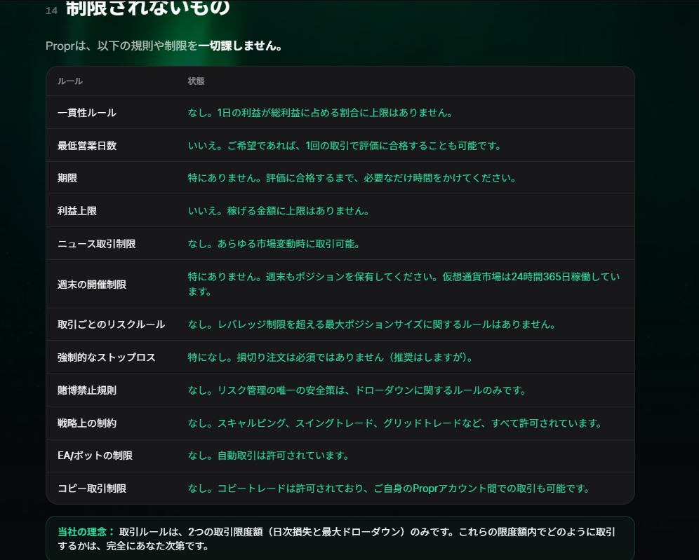Click the text 'なし。コピートレードは許可されており…'
Screen dimensions: 699x560
tap(390, 489)
